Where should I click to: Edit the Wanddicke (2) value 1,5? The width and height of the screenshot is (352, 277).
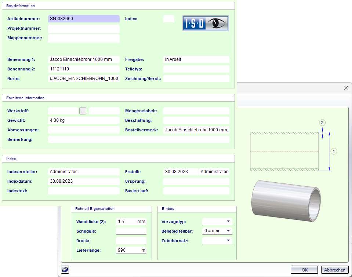coord(131,222)
